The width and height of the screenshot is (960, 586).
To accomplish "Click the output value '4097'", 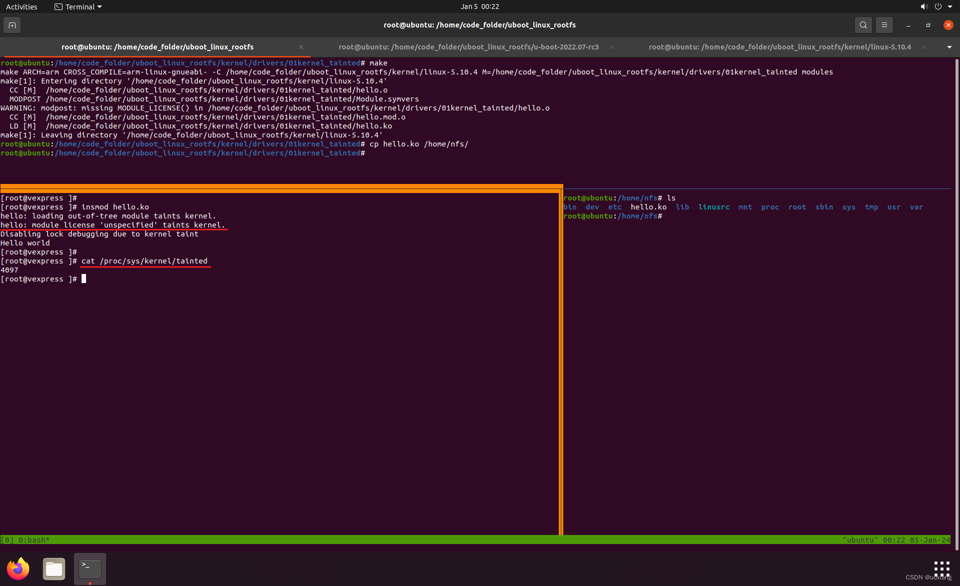I will pyautogui.click(x=10, y=270).
